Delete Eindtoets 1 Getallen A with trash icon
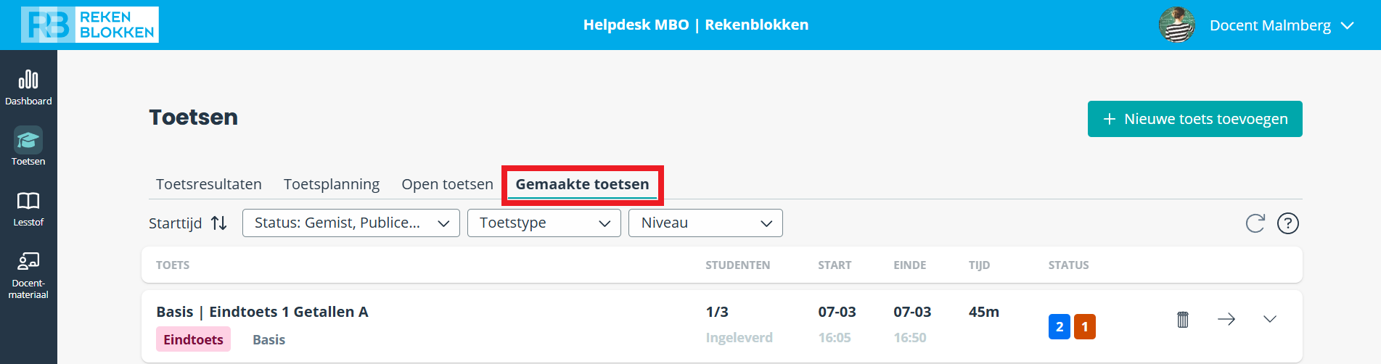Screen dimensions: 1381x364 point(1183,319)
